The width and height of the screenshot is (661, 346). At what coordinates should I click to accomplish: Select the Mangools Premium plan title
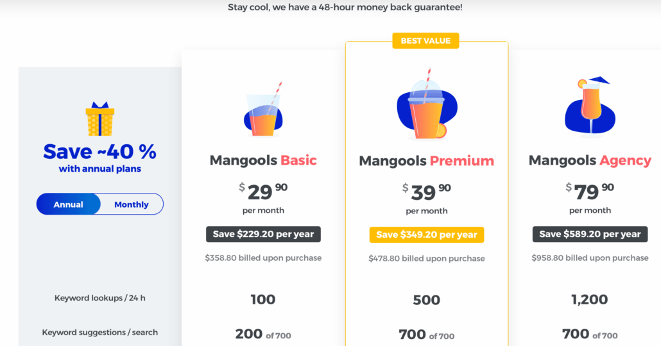(427, 161)
